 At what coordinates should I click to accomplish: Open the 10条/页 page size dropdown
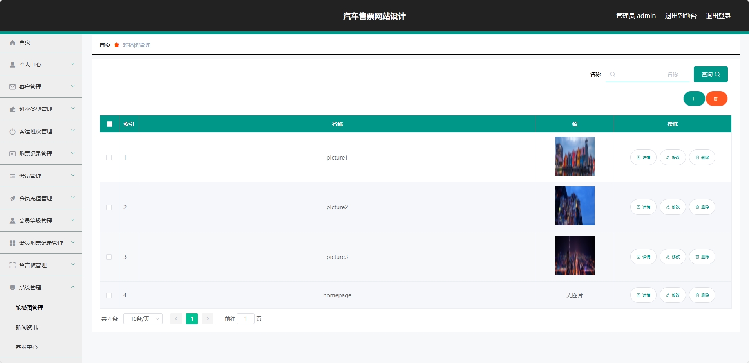143,319
